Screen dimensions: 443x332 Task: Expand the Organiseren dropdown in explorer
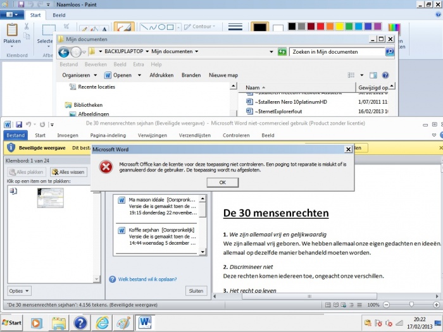79,75
